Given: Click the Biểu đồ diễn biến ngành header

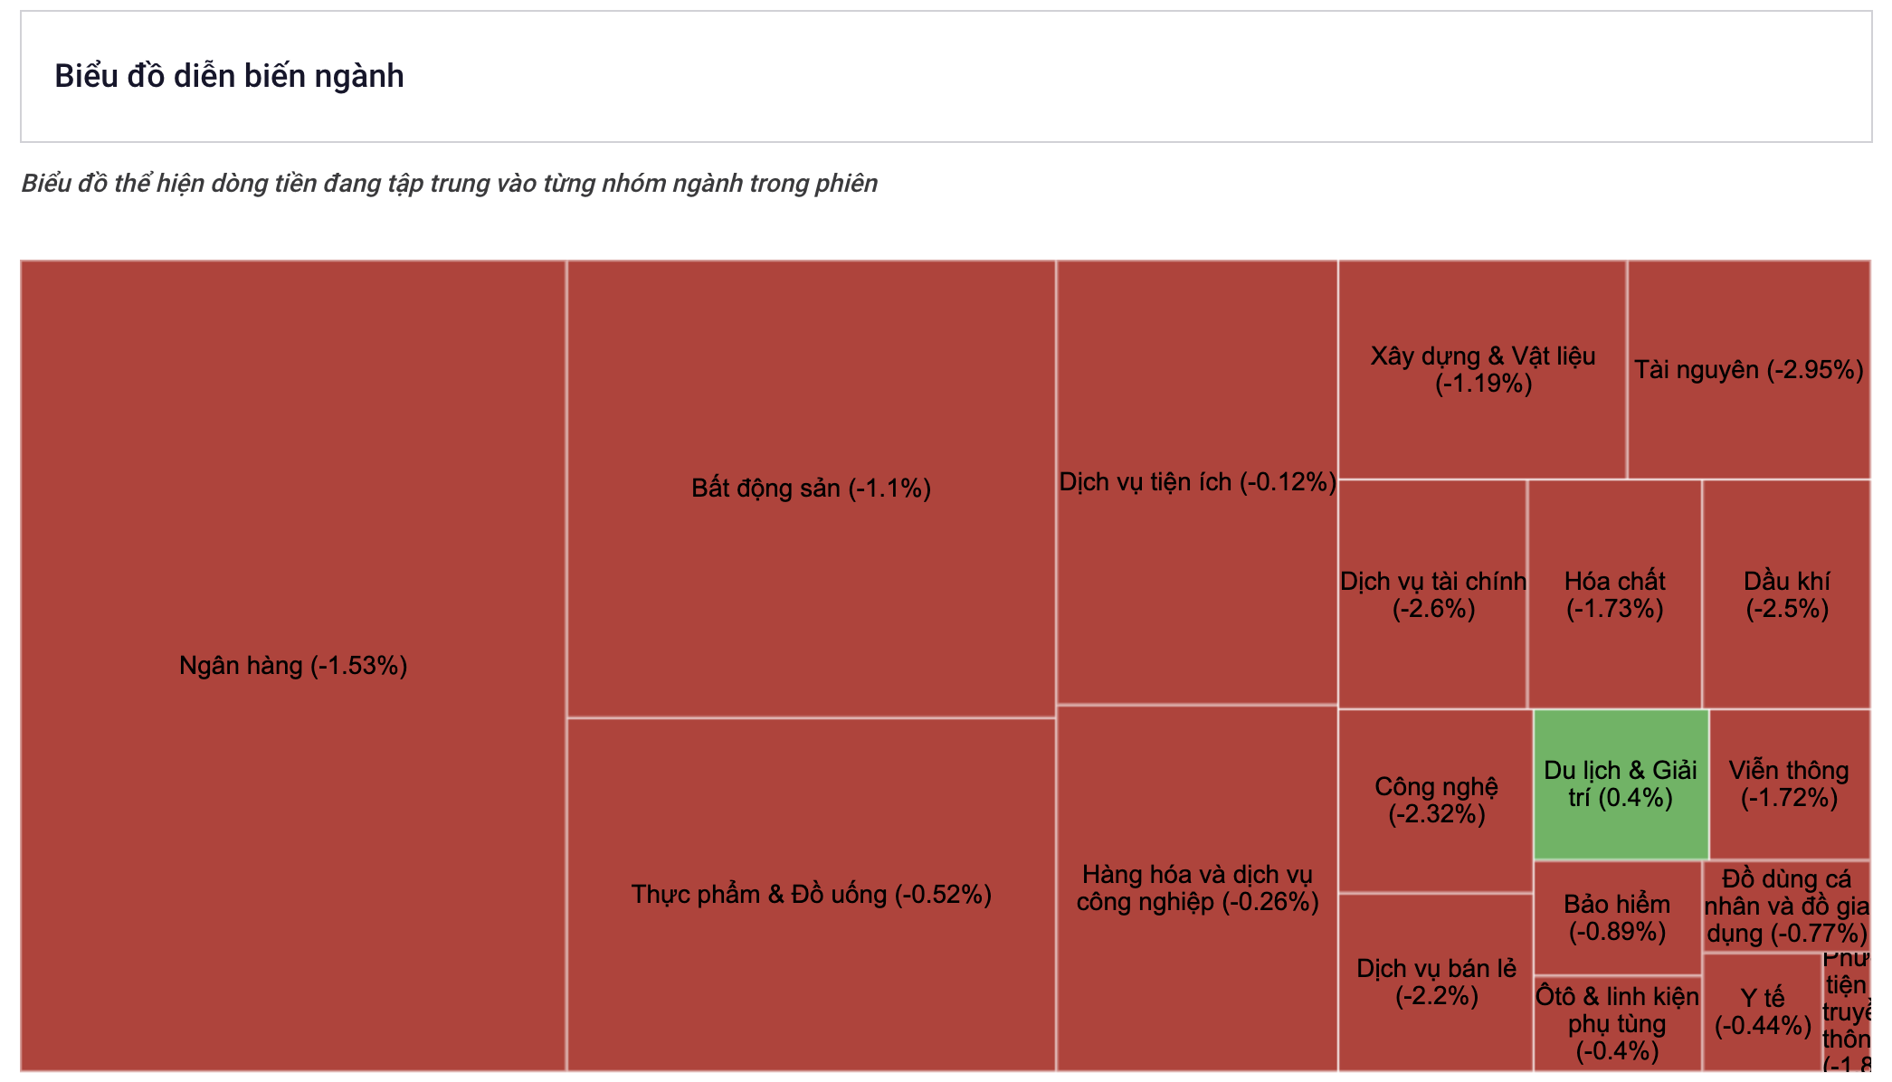Looking at the screenshot, I should tap(229, 76).
